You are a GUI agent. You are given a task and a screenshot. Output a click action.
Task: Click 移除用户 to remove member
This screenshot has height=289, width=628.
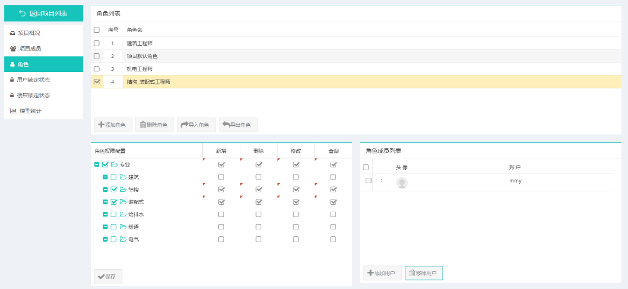click(x=424, y=273)
